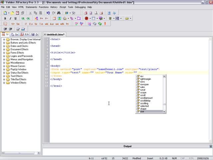Click the Undo arrow icon
The width and height of the screenshot is (213, 160).
pos(48,13)
